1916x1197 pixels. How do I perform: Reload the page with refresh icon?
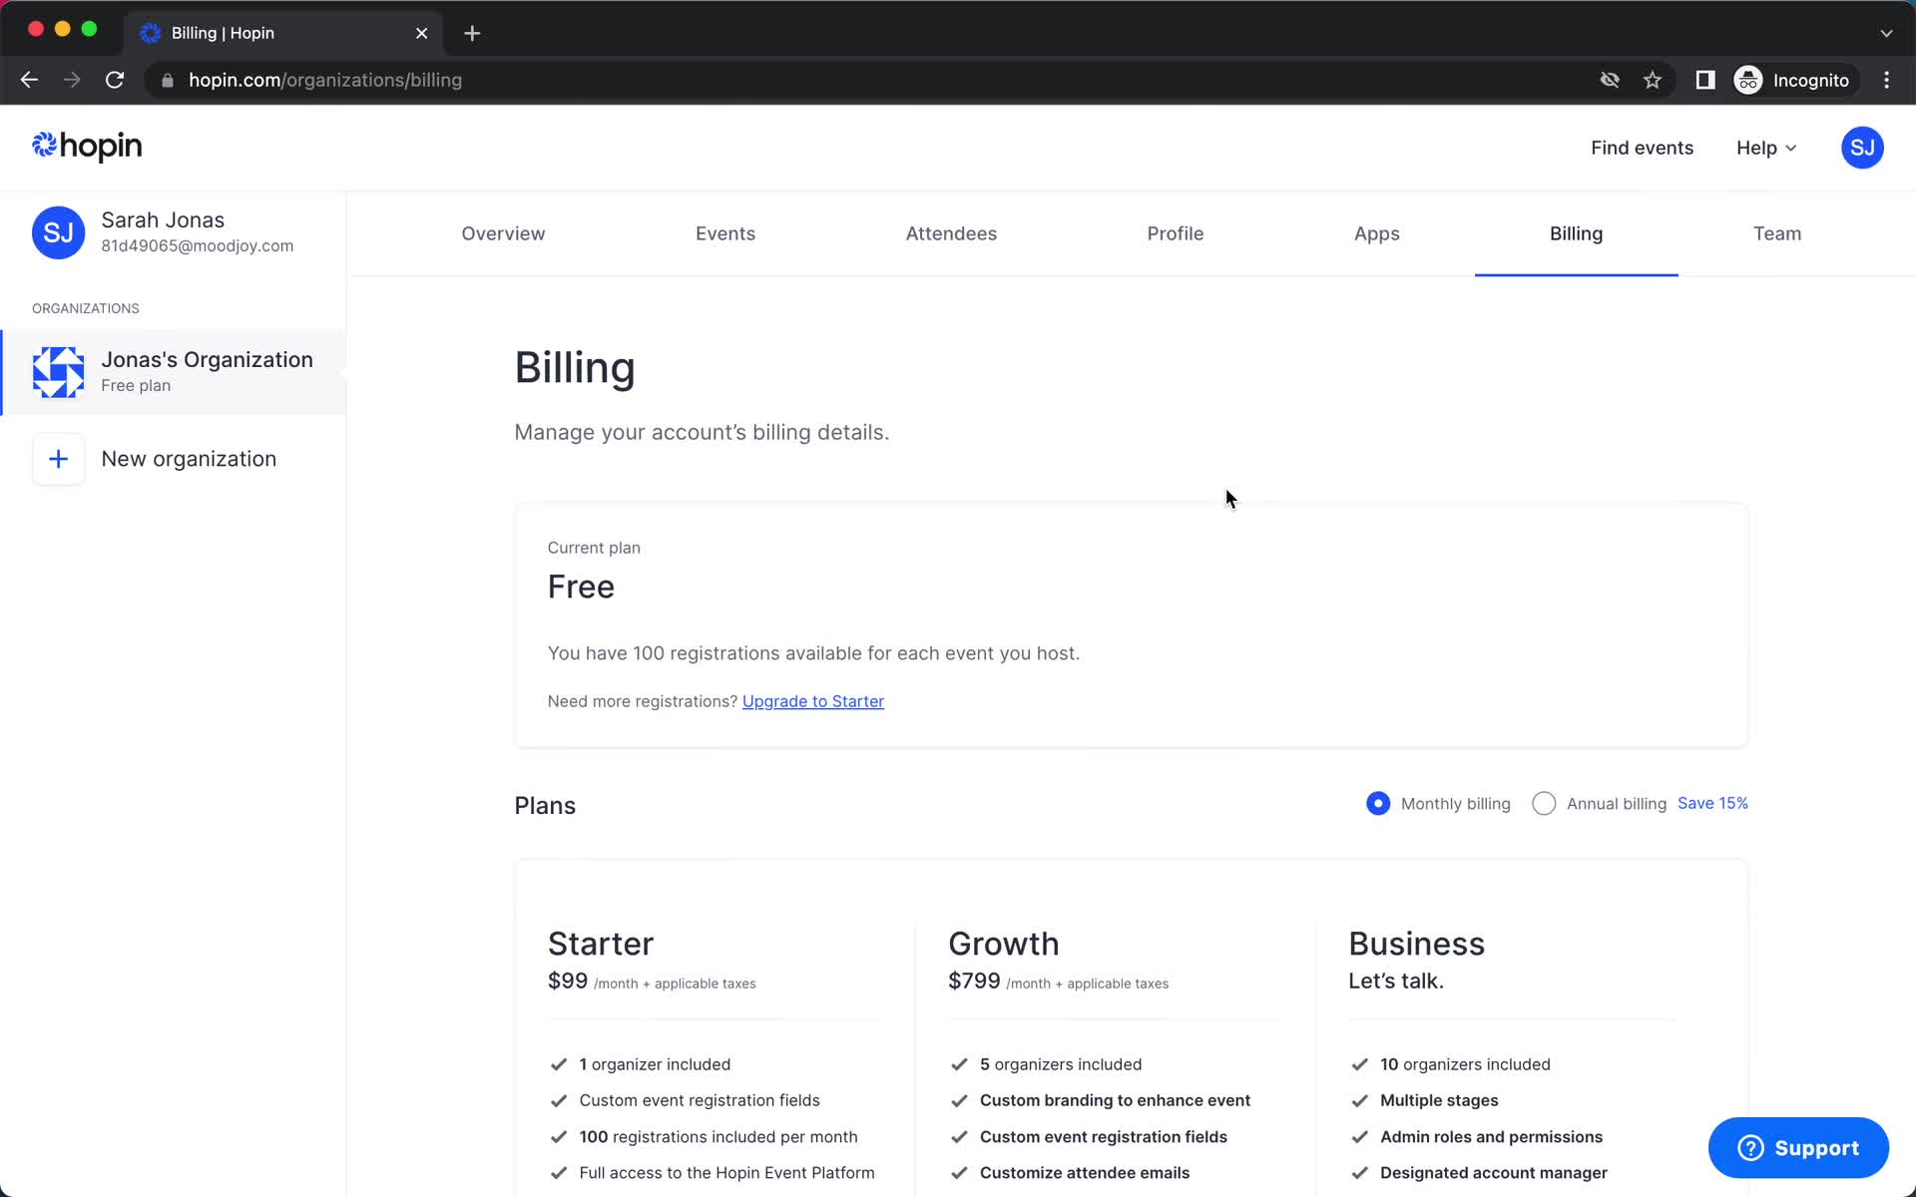tap(115, 80)
